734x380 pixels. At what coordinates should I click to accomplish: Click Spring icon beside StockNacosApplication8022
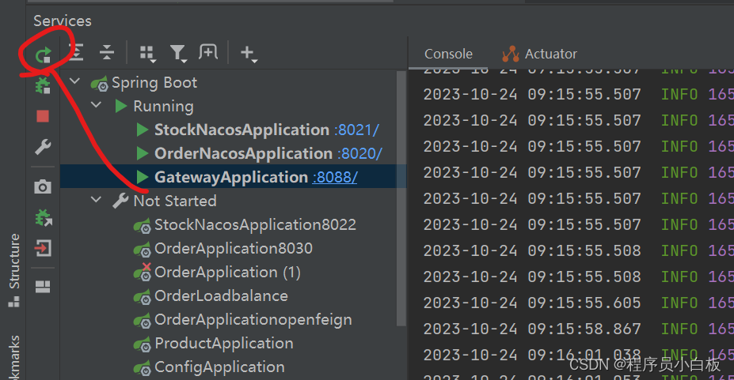click(143, 225)
